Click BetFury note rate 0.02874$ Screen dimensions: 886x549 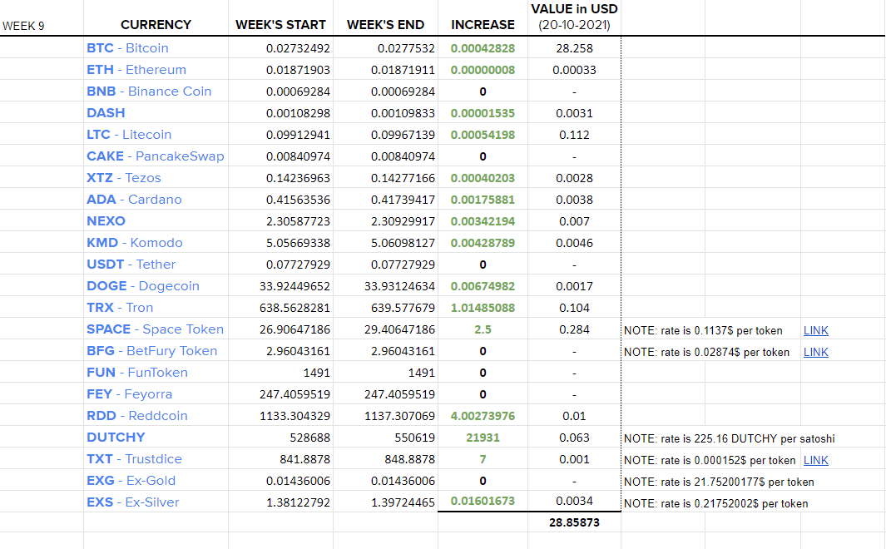(x=706, y=352)
